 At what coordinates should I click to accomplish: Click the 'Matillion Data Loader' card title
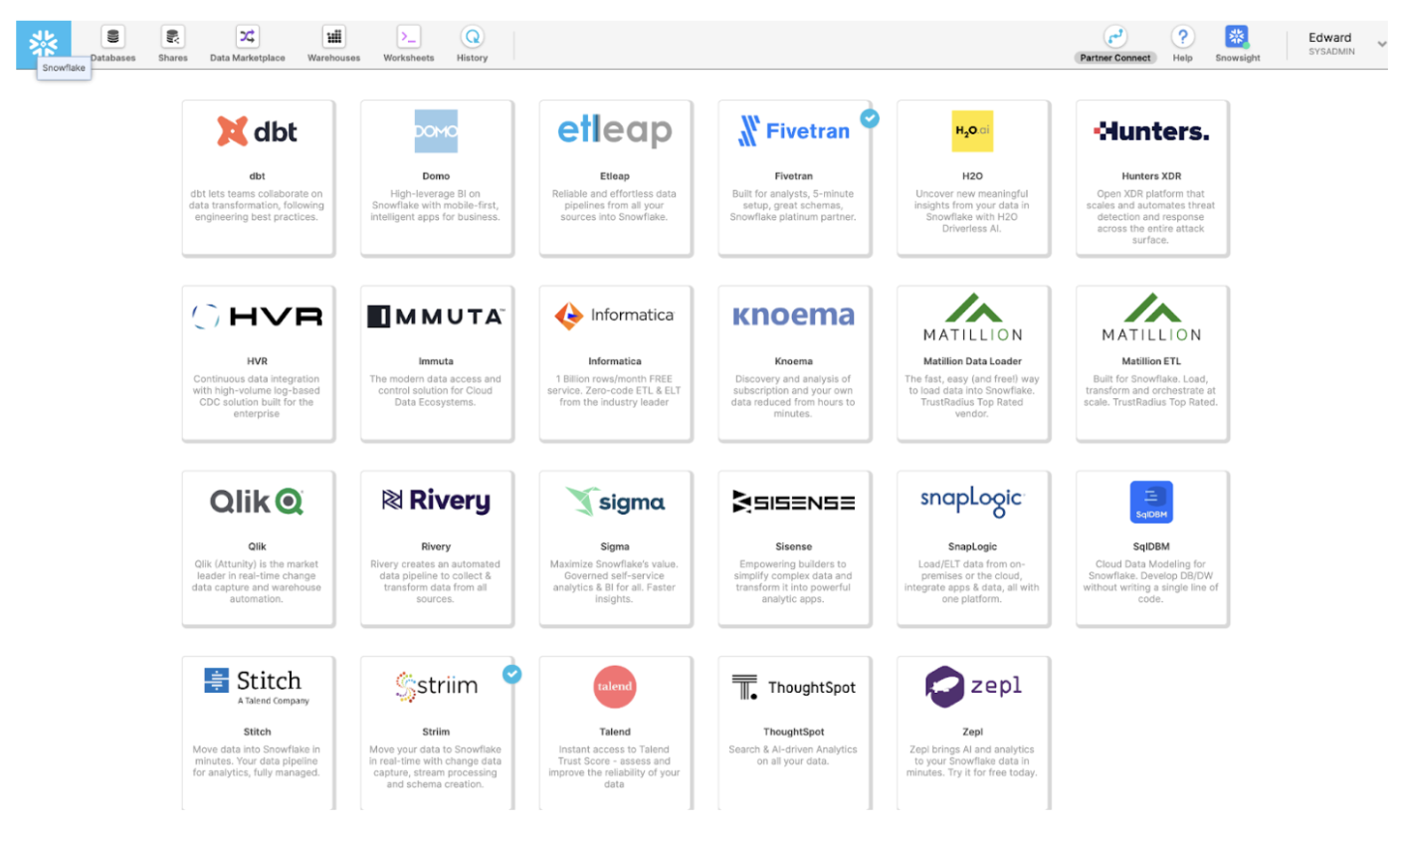click(x=972, y=361)
